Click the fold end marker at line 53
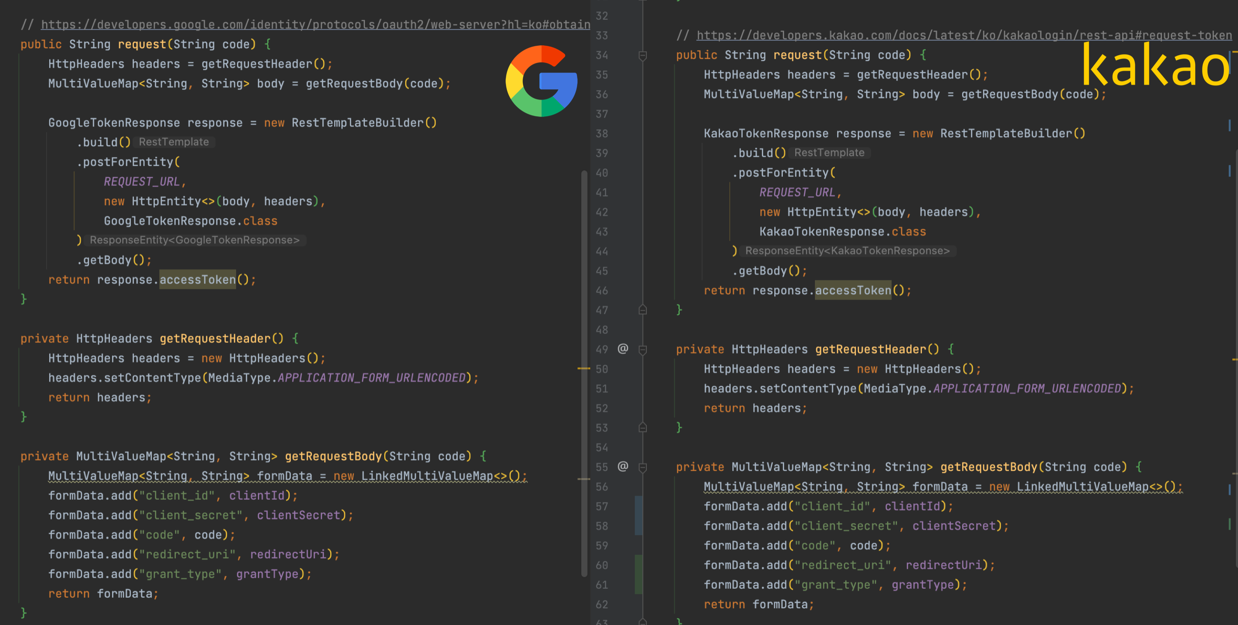The image size is (1238, 625). tap(643, 427)
